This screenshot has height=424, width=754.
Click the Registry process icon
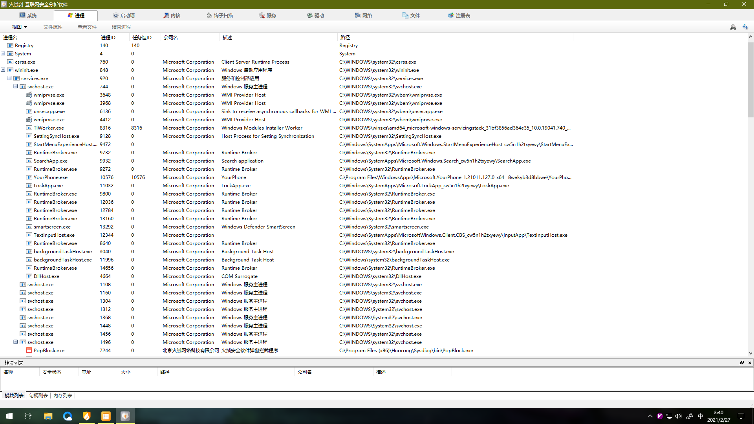10,45
